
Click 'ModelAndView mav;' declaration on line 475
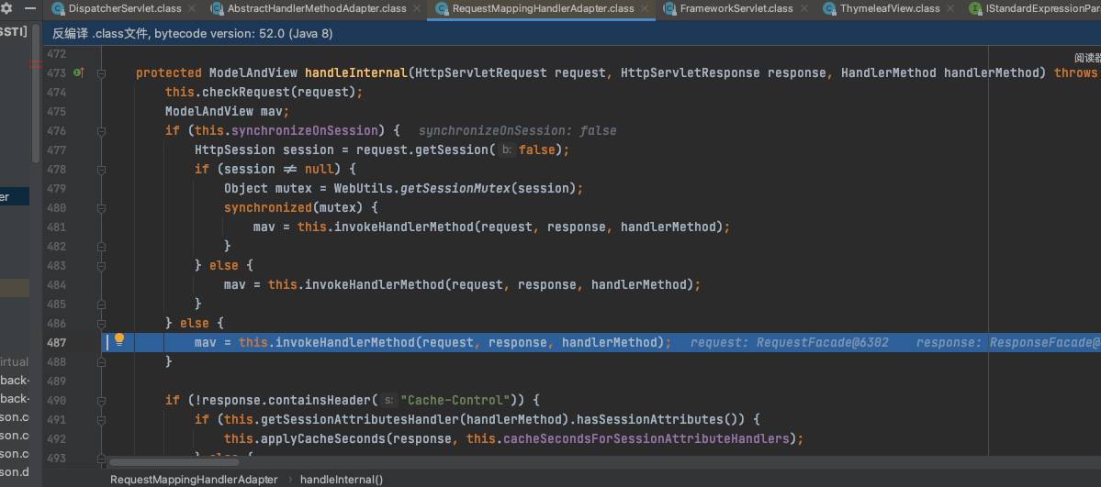227,112
